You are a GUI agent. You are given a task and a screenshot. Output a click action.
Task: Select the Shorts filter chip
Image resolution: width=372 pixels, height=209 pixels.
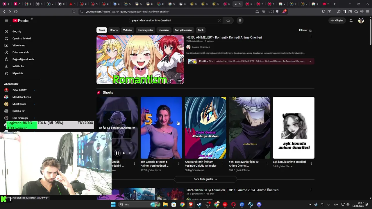pyautogui.click(x=114, y=30)
